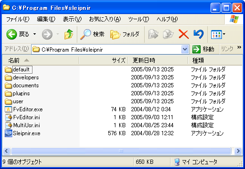Image resolution: width=245 pixels, height=169 pixels.
Task: Click the 74 KB size value
Action: pos(118,109)
